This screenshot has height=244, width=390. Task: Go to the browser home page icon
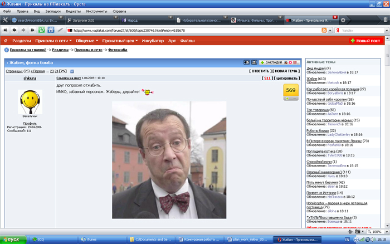51,30
